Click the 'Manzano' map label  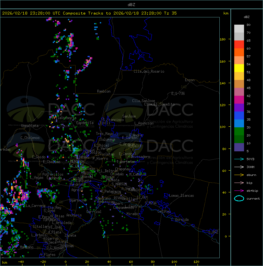[27, 247]
